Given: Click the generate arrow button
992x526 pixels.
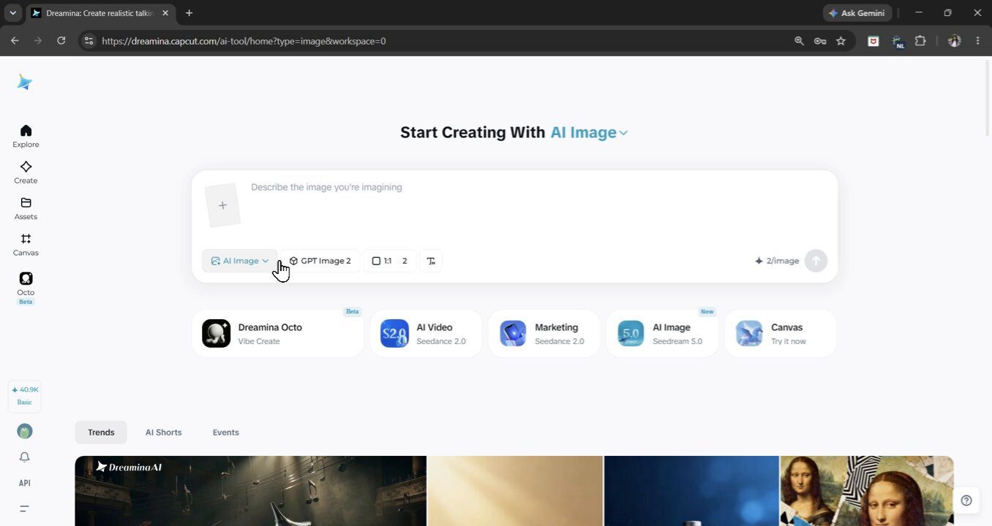Looking at the screenshot, I should click(x=816, y=261).
